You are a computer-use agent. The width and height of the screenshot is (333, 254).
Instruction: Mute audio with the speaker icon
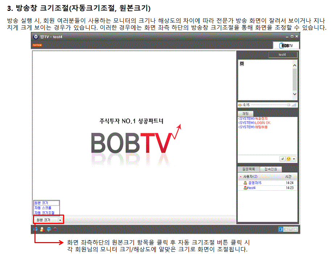coord(240,105)
